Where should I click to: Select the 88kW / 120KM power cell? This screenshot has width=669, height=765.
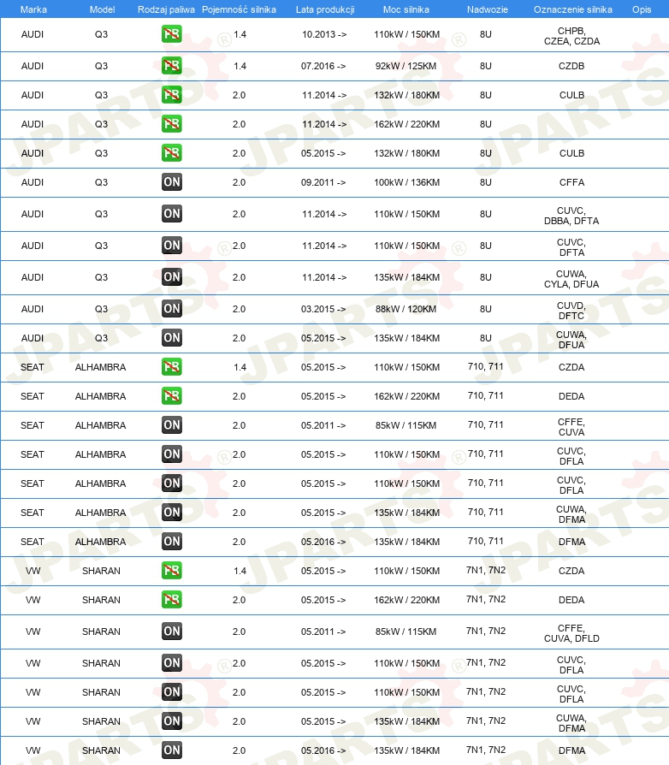coord(406,309)
